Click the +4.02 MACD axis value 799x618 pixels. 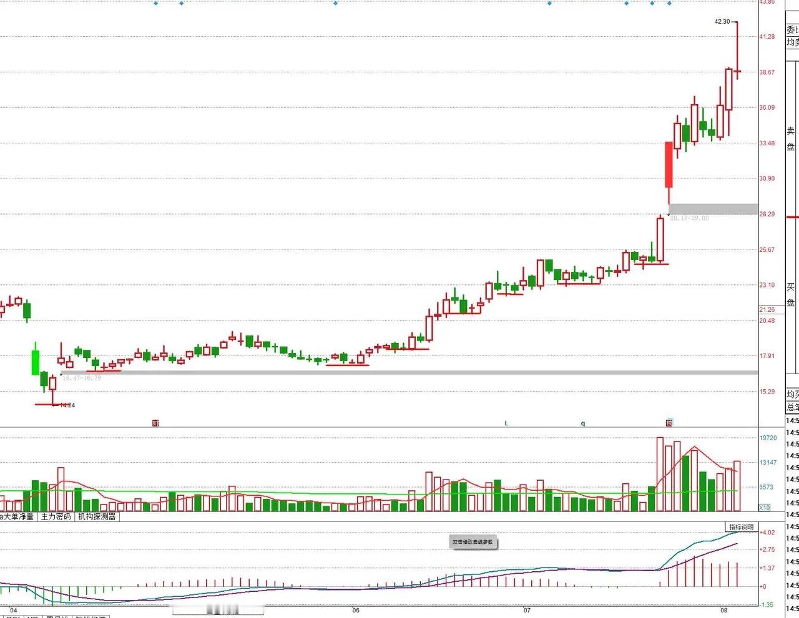pyautogui.click(x=767, y=533)
